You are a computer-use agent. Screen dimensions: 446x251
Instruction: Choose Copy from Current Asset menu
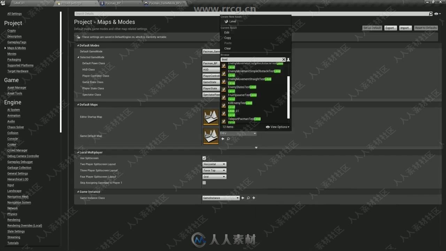tap(228, 38)
